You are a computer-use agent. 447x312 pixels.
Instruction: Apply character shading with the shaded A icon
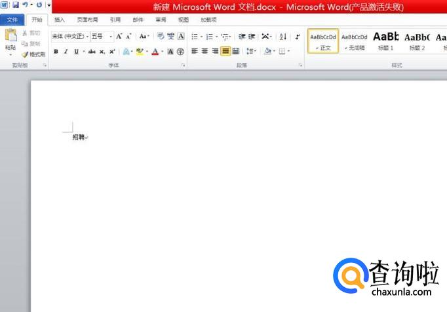pos(170,52)
